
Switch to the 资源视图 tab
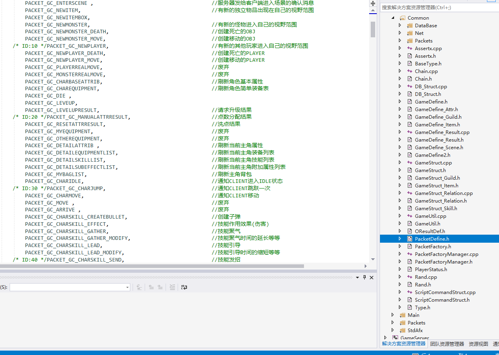[478, 344]
